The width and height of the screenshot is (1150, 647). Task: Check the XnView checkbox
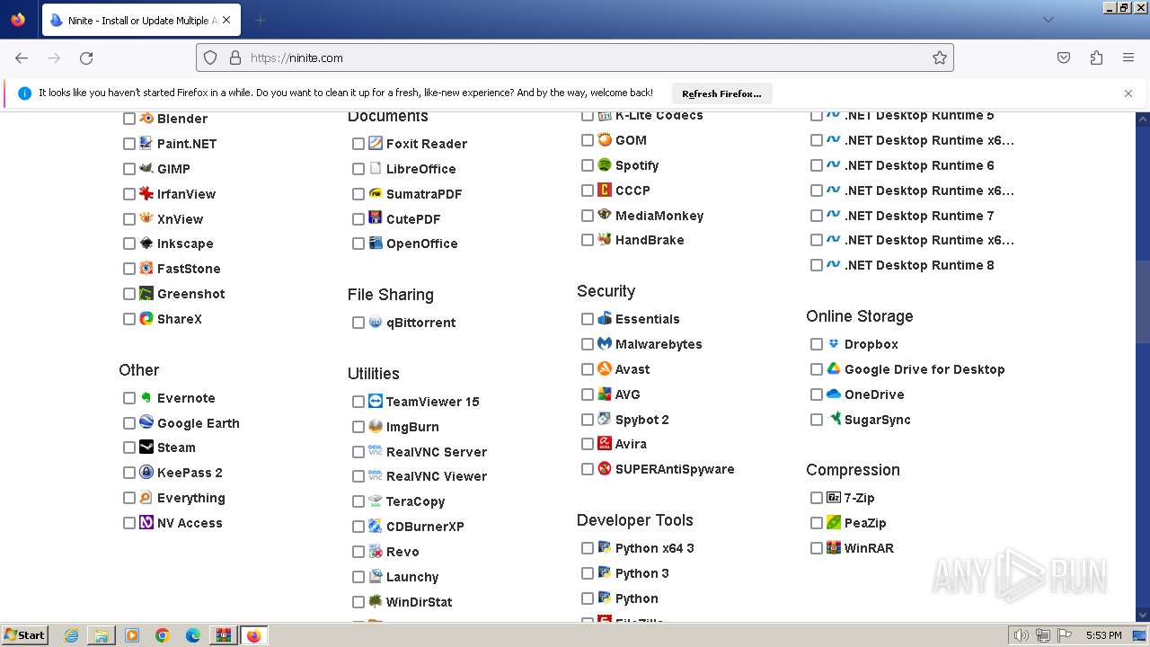coord(129,219)
